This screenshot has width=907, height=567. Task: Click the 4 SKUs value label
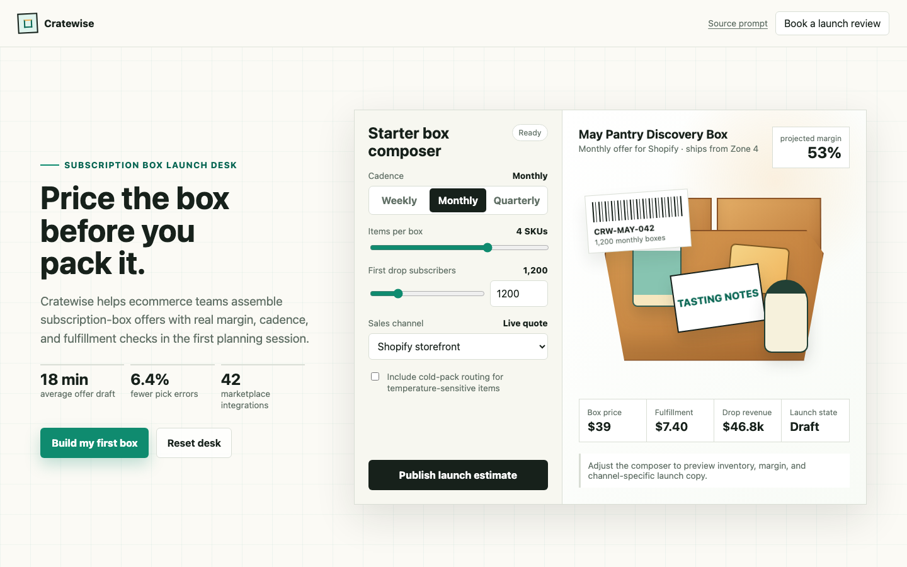532,231
